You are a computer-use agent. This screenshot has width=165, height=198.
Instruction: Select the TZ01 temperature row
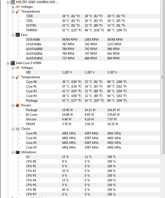[93, 21]
